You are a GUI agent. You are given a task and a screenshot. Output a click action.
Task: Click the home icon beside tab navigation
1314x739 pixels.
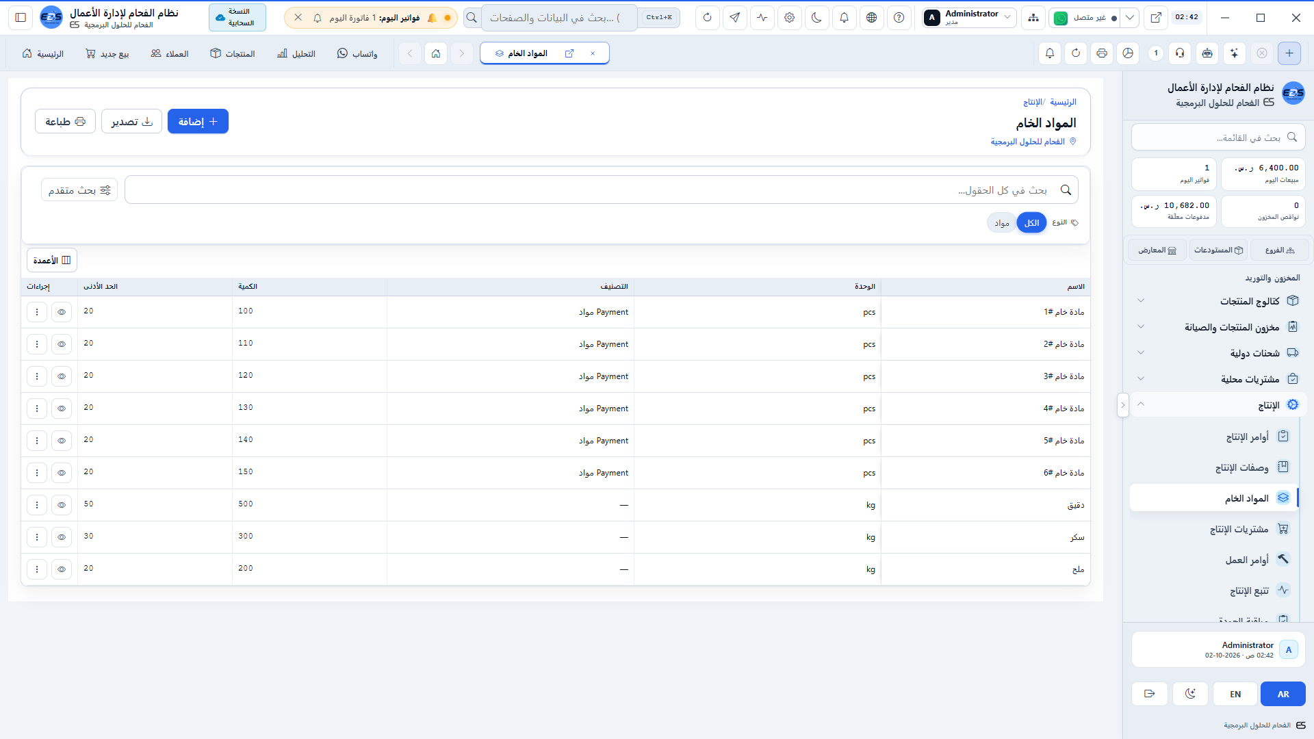[x=436, y=53]
